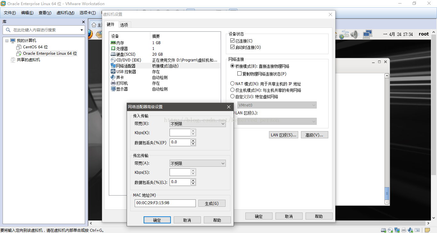
Task: Select the Hard disk (SCSI) icon in list
Action: click(113, 54)
